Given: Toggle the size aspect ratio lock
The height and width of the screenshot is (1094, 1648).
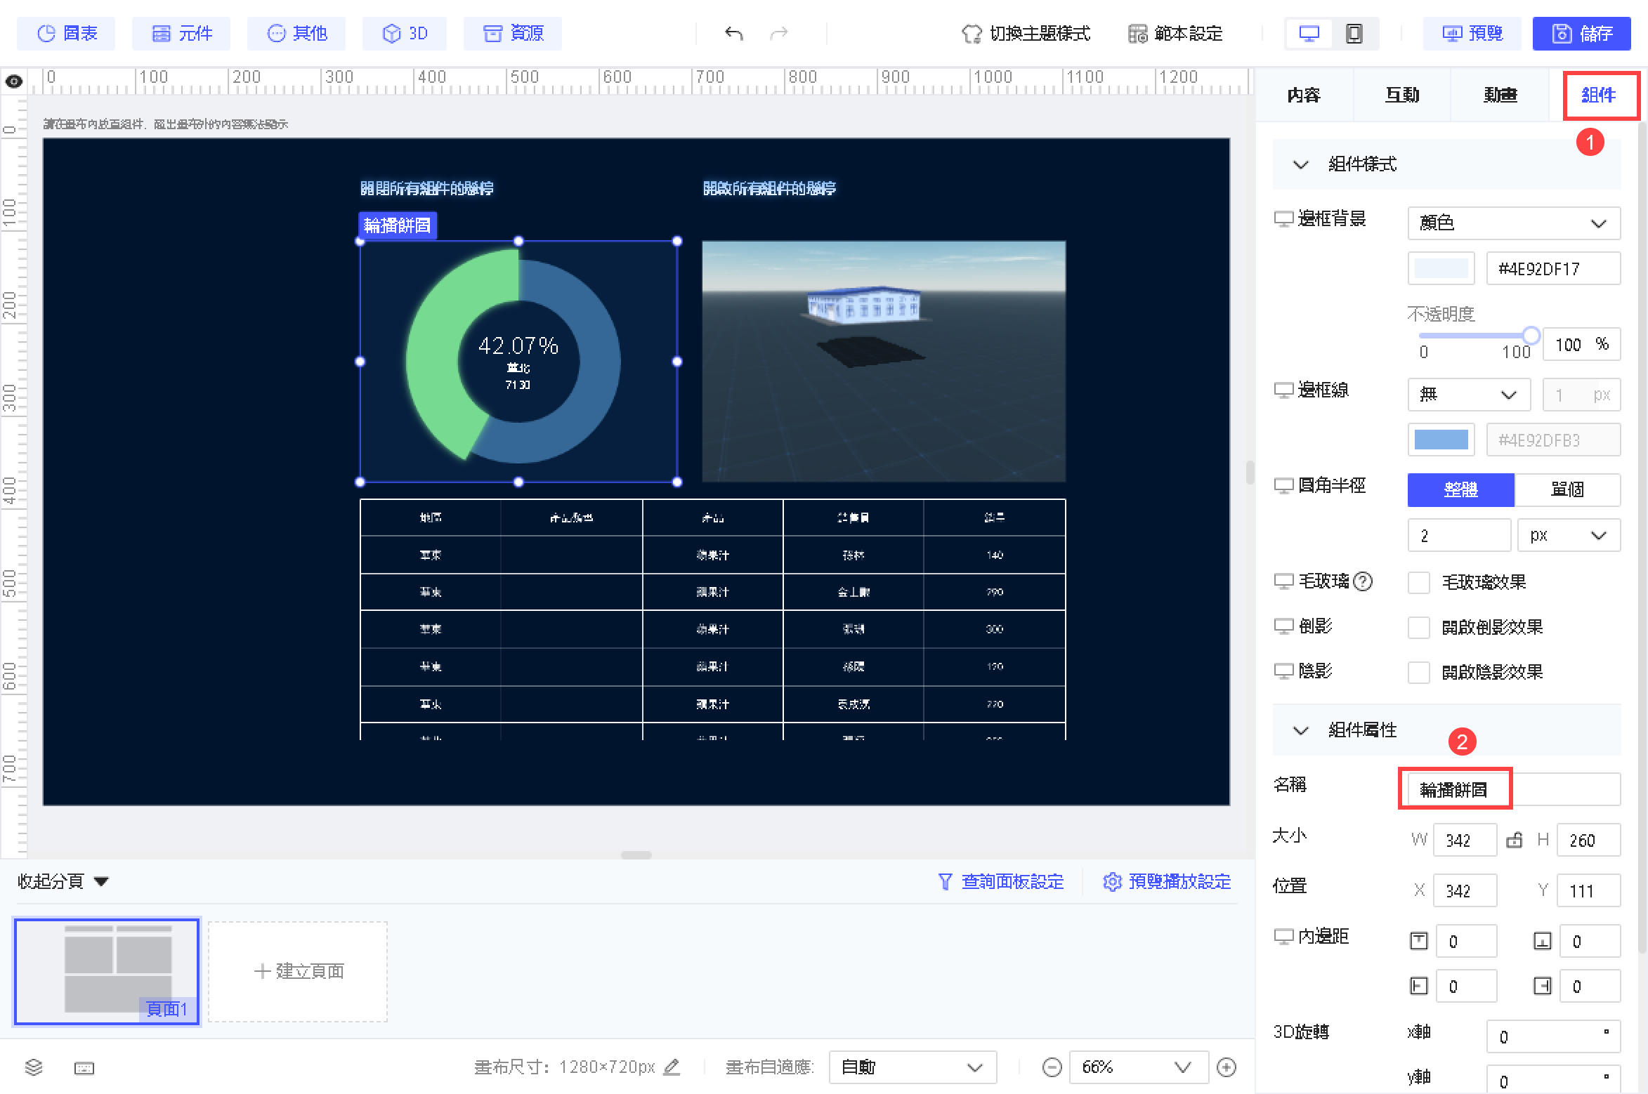Looking at the screenshot, I should click(1515, 840).
